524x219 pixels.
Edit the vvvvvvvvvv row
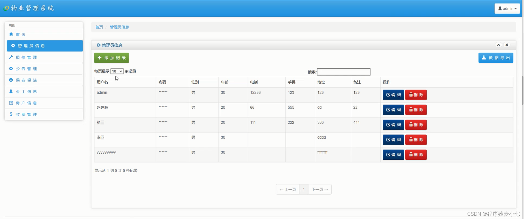[x=393, y=155]
